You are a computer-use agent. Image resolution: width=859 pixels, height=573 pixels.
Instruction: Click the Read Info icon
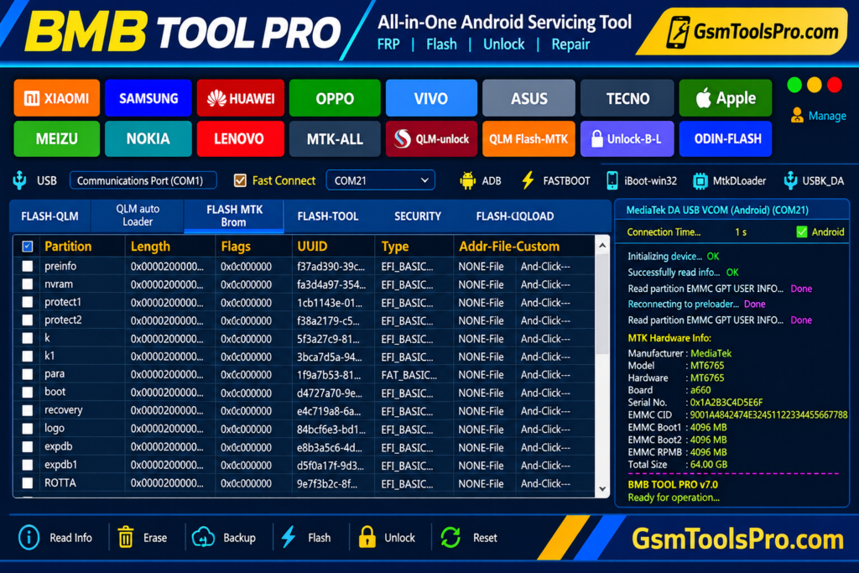pyautogui.click(x=29, y=538)
